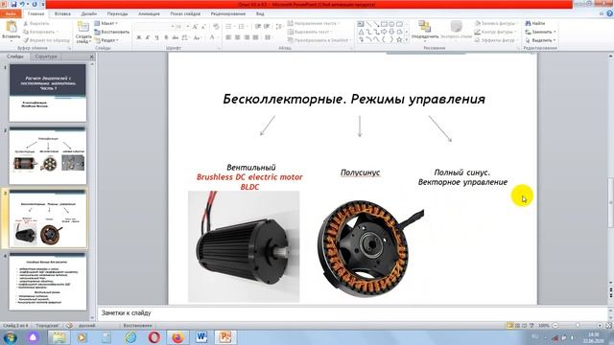614x345 pixels.
Task: Center text in the paragraph group
Action: 237,37
